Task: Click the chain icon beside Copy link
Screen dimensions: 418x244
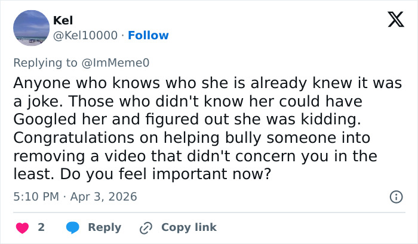Action: (x=146, y=227)
